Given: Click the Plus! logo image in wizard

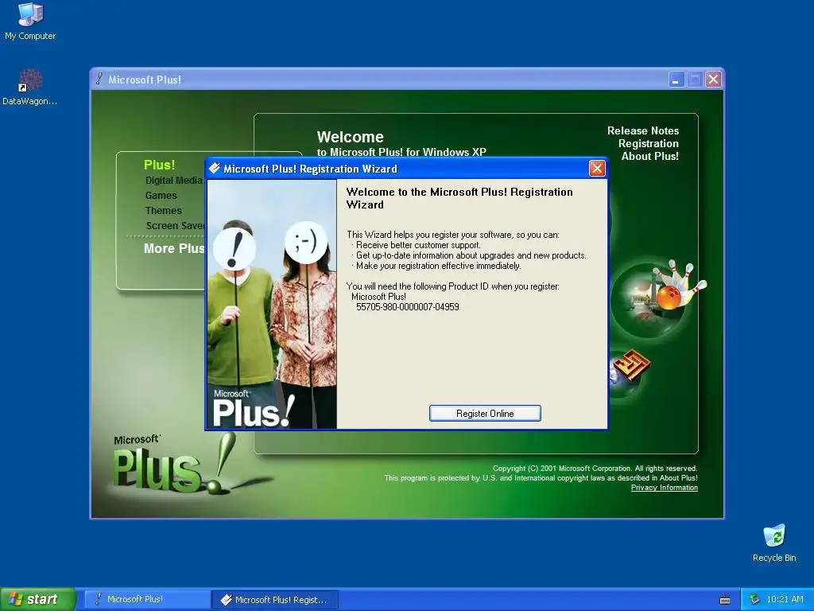Looking at the screenshot, I should pyautogui.click(x=254, y=408).
